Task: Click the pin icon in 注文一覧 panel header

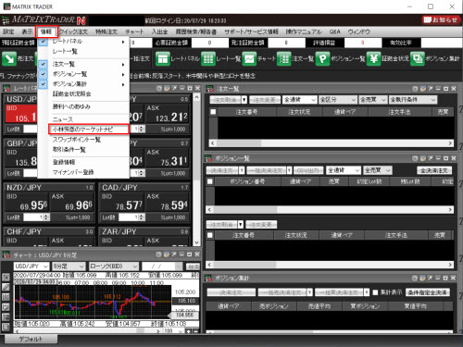Action: (431, 89)
